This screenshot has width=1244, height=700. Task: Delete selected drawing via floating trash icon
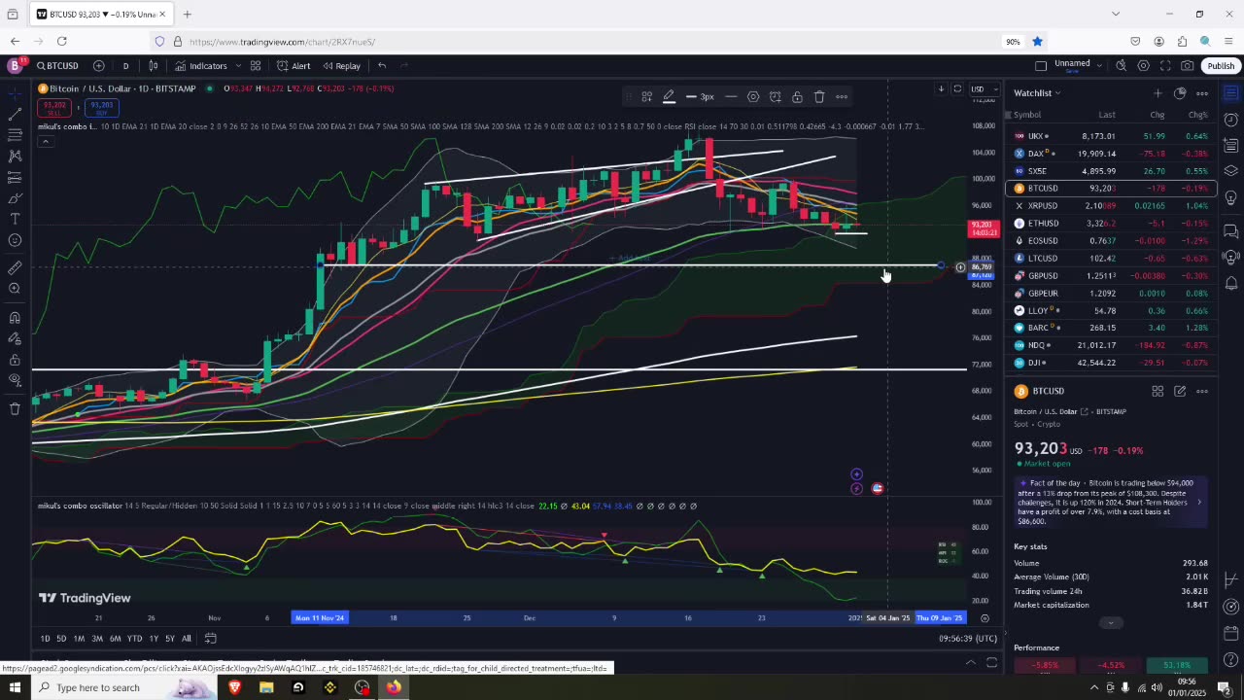tap(819, 96)
